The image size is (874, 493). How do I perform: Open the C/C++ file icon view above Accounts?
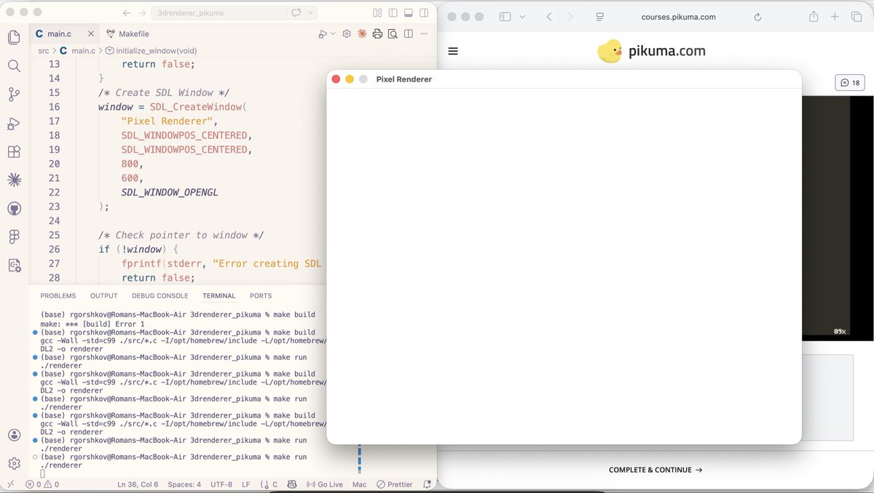[14, 265]
